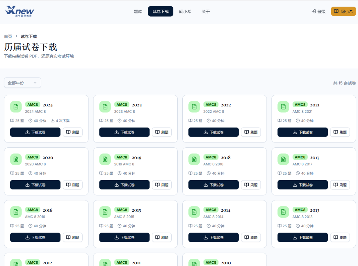Viewport: 358px width, 266px height.
Task: Click the AMC8 2015 document icon
Action: (105, 212)
